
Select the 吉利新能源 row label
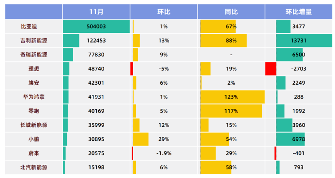point(34,41)
